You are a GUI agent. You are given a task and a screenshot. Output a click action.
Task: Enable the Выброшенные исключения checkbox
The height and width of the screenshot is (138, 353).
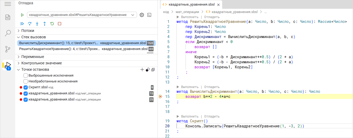point(26,76)
